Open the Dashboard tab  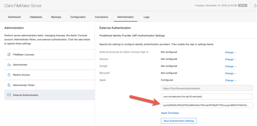(14, 17)
